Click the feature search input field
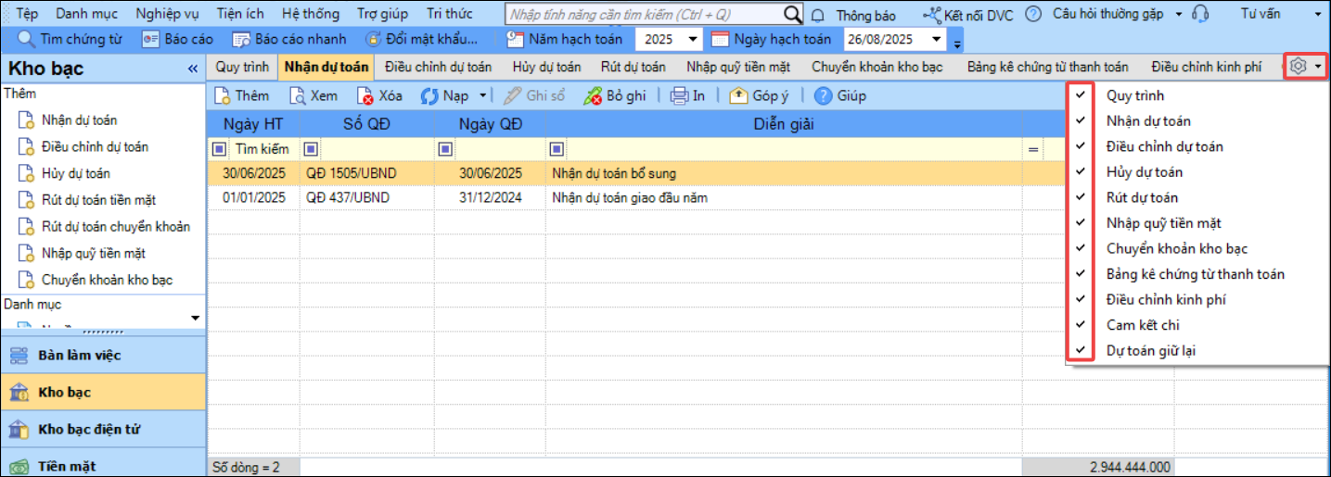This screenshot has height=477, width=1331. pyautogui.click(x=644, y=14)
